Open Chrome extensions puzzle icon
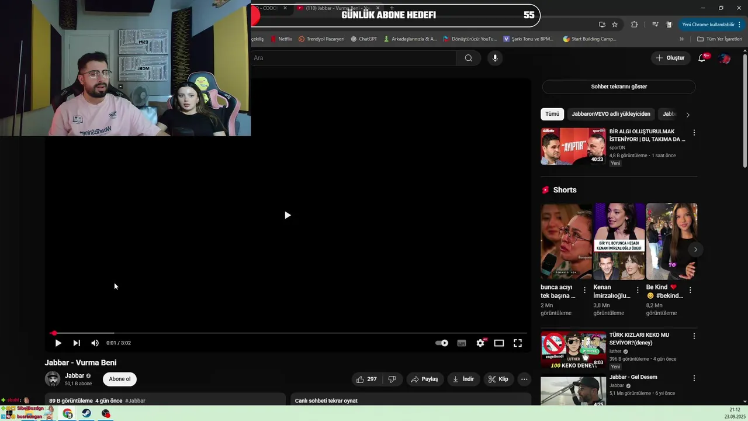 tap(635, 25)
